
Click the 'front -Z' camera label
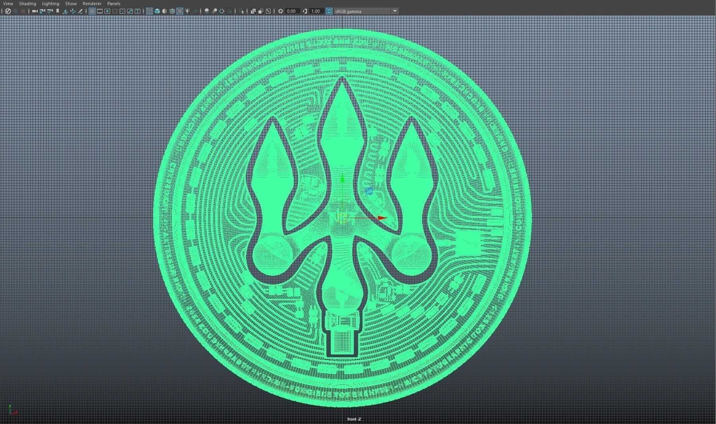(354, 419)
